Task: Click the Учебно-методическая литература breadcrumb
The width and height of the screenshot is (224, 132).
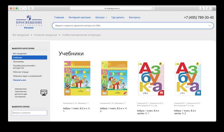Action: (81, 35)
